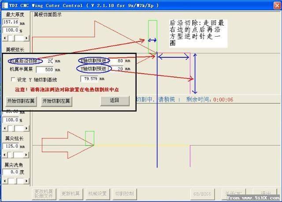Image resolution: width=282 pixels, height=202 pixels.
Task: Click left arrow of 翼尖洗角 slider
Action: point(5,181)
